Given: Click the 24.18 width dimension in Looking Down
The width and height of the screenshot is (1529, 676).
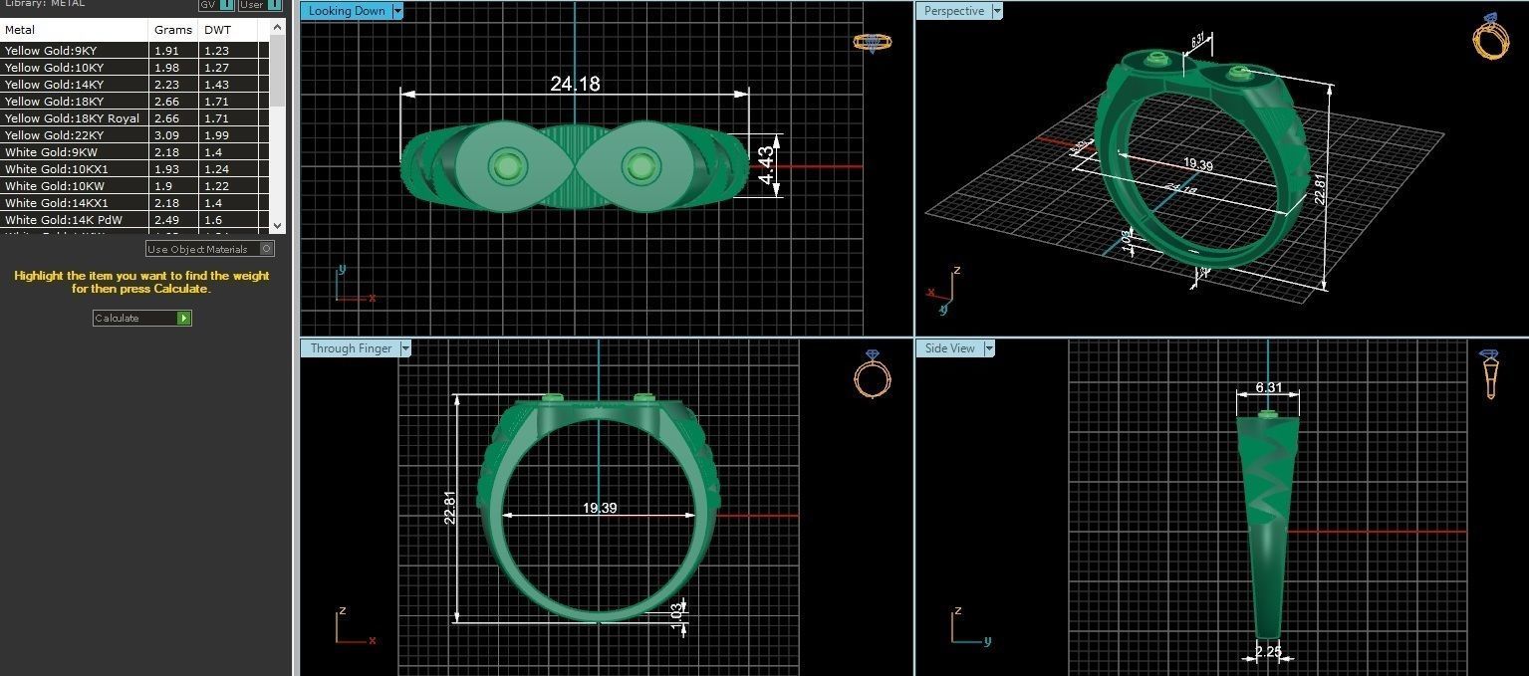Looking at the screenshot, I should 575,85.
